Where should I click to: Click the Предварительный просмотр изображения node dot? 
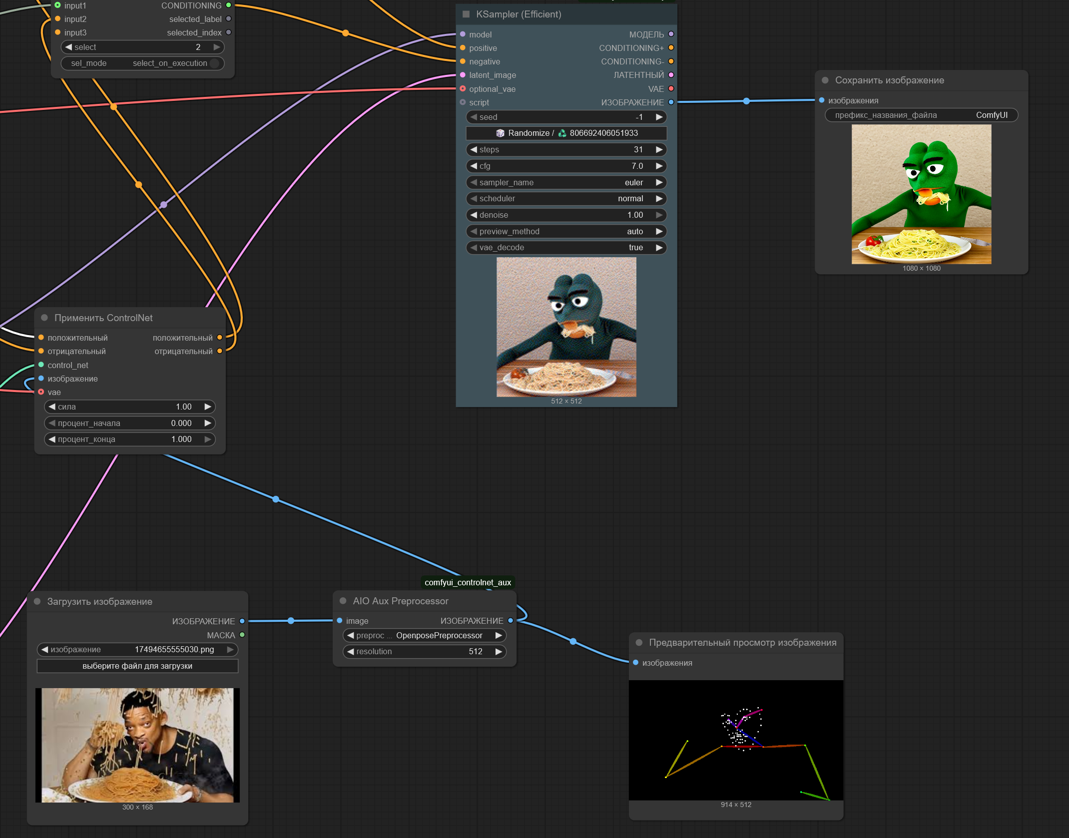tap(639, 643)
